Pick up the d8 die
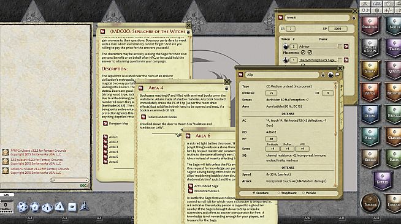 59,206
